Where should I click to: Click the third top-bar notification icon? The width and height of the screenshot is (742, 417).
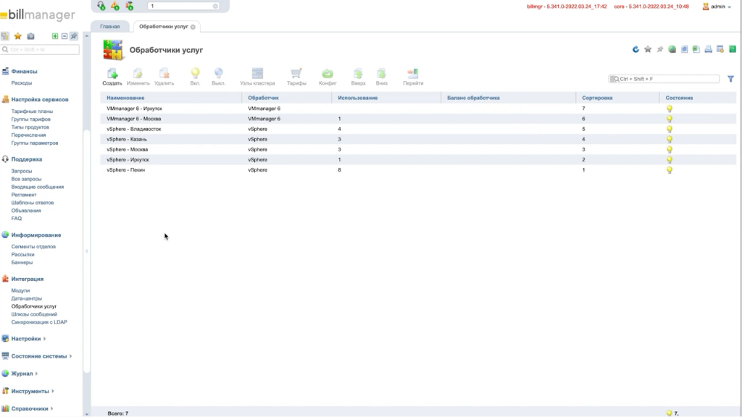(x=129, y=6)
